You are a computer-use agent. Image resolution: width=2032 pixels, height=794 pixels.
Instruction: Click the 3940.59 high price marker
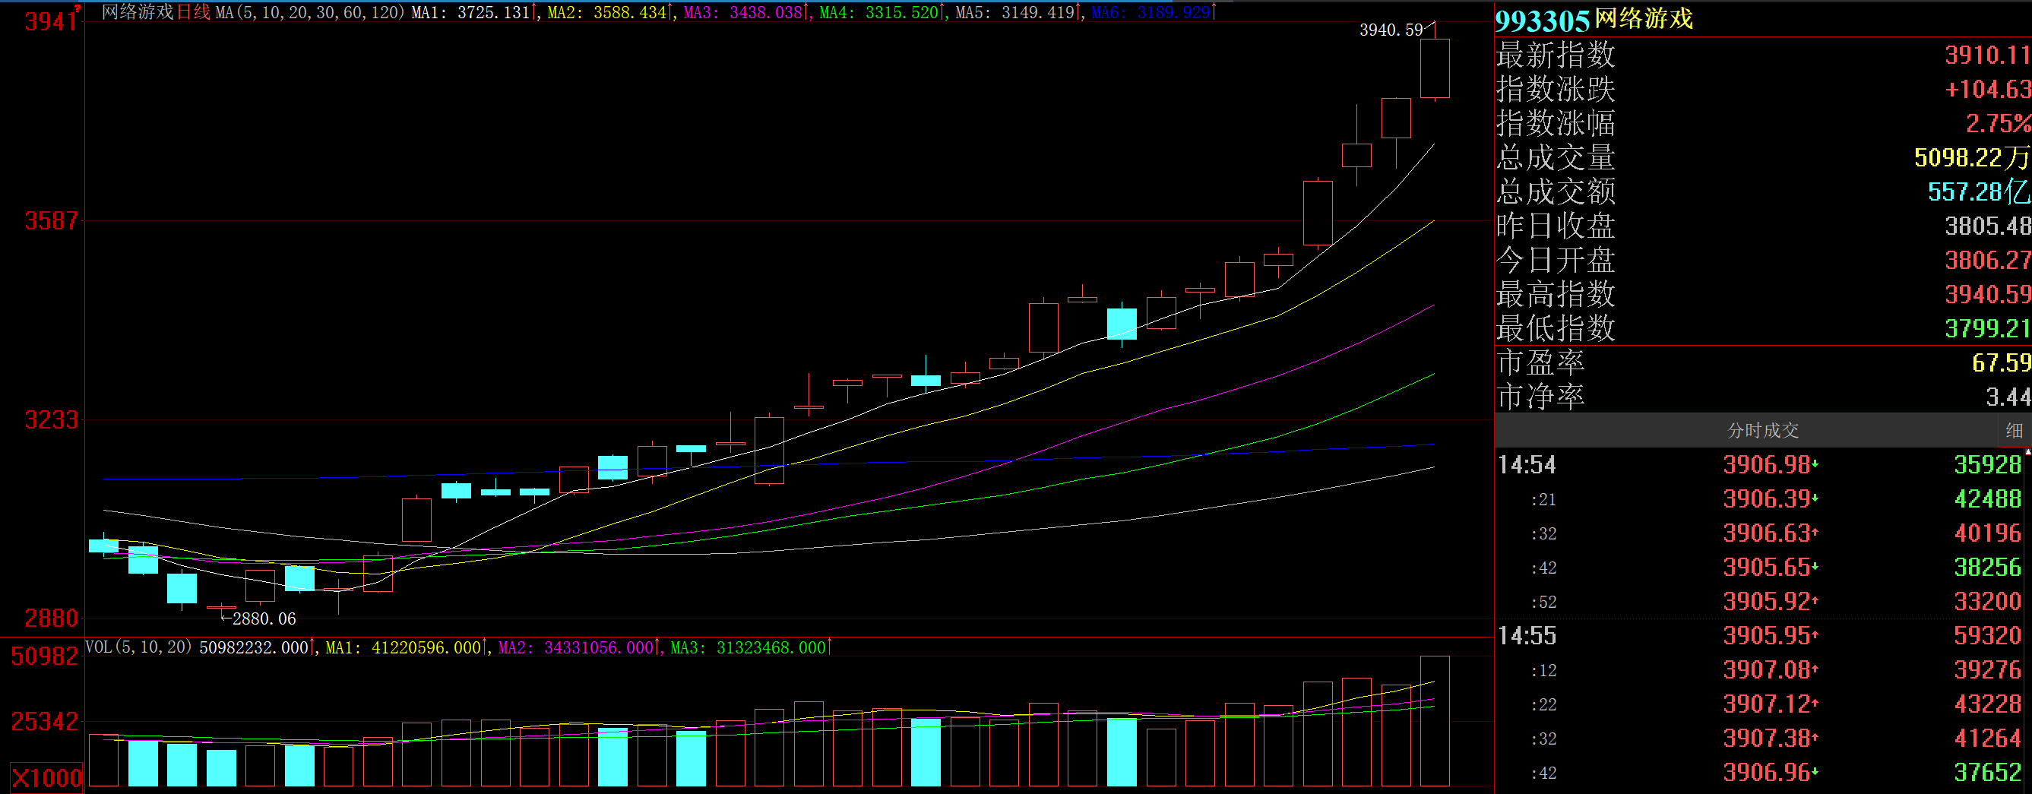click(x=1390, y=30)
